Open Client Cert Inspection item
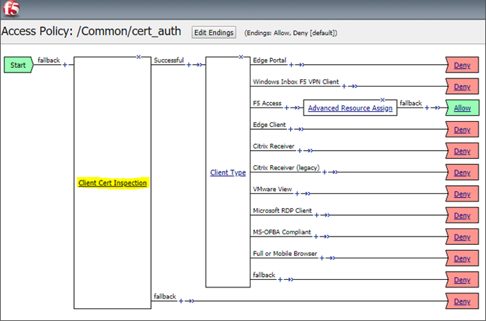 point(112,183)
